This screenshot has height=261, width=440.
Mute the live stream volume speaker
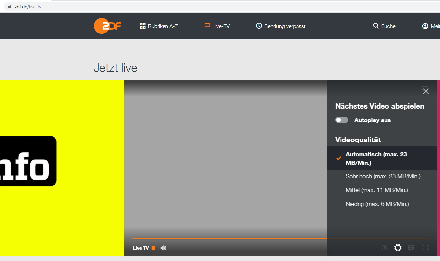pos(163,248)
